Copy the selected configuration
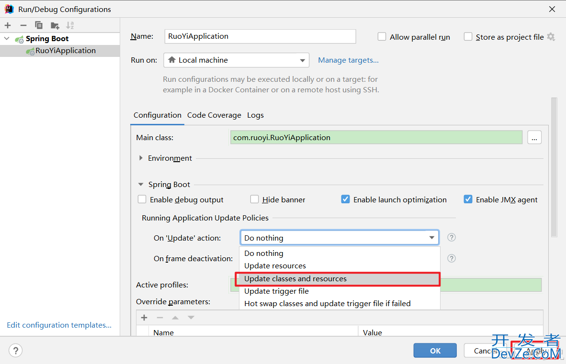566x364 pixels. pyautogui.click(x=39, y=25)
